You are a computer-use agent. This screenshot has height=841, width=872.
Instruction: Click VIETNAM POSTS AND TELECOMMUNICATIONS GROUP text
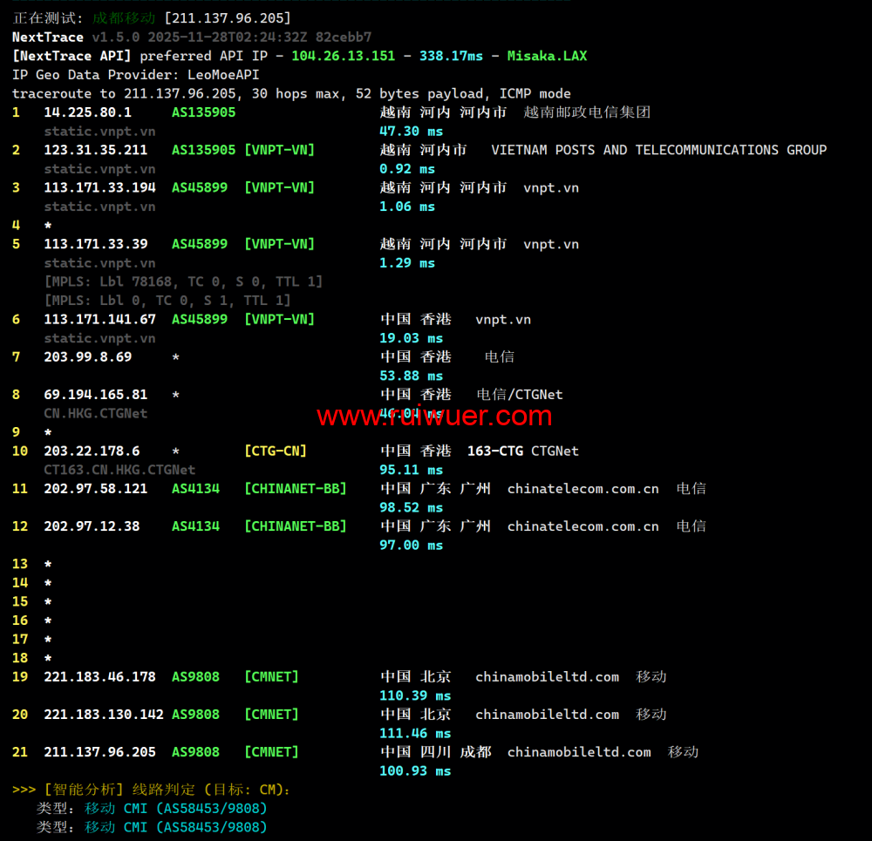click(658, 150)
